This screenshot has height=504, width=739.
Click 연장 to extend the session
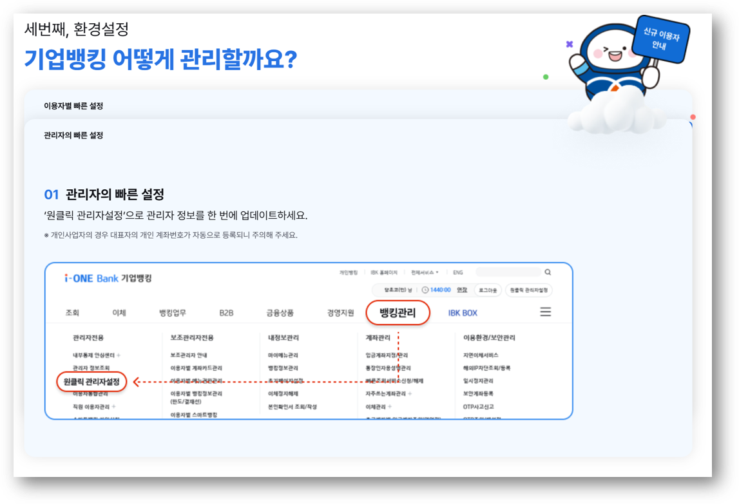pyautogui.click(x=462, y=290)
